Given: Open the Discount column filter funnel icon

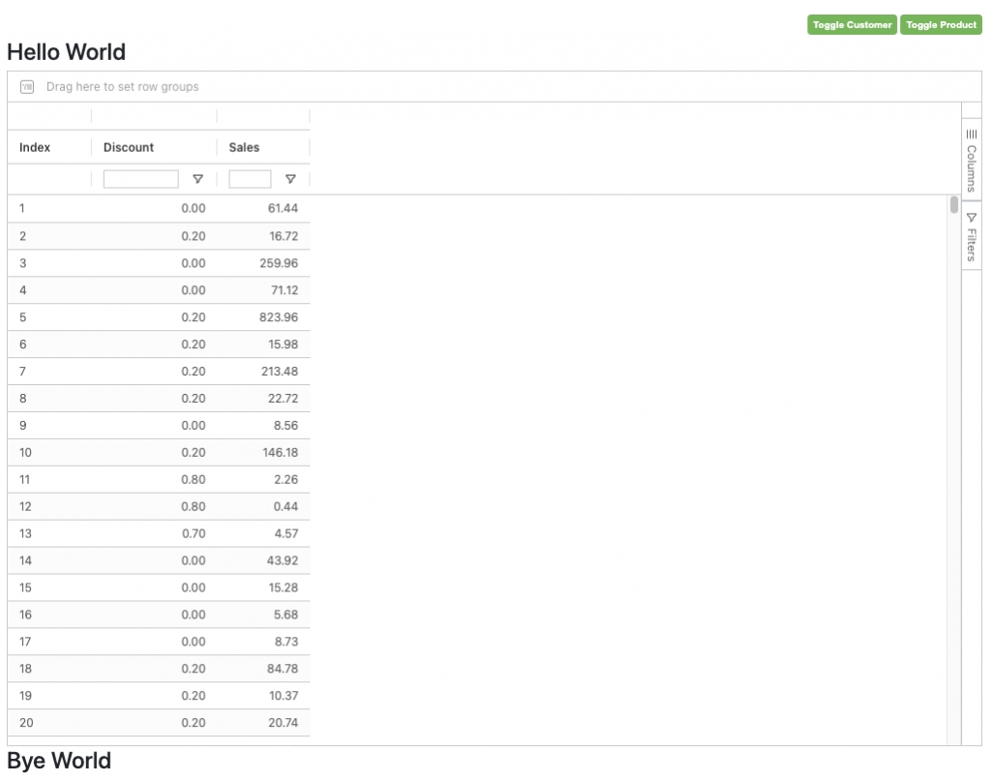Looking at the screenshot, I should coord(197,179).
